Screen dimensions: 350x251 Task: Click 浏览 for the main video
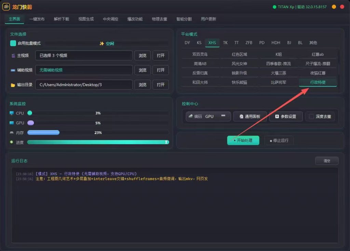click(x=143, y=55)
